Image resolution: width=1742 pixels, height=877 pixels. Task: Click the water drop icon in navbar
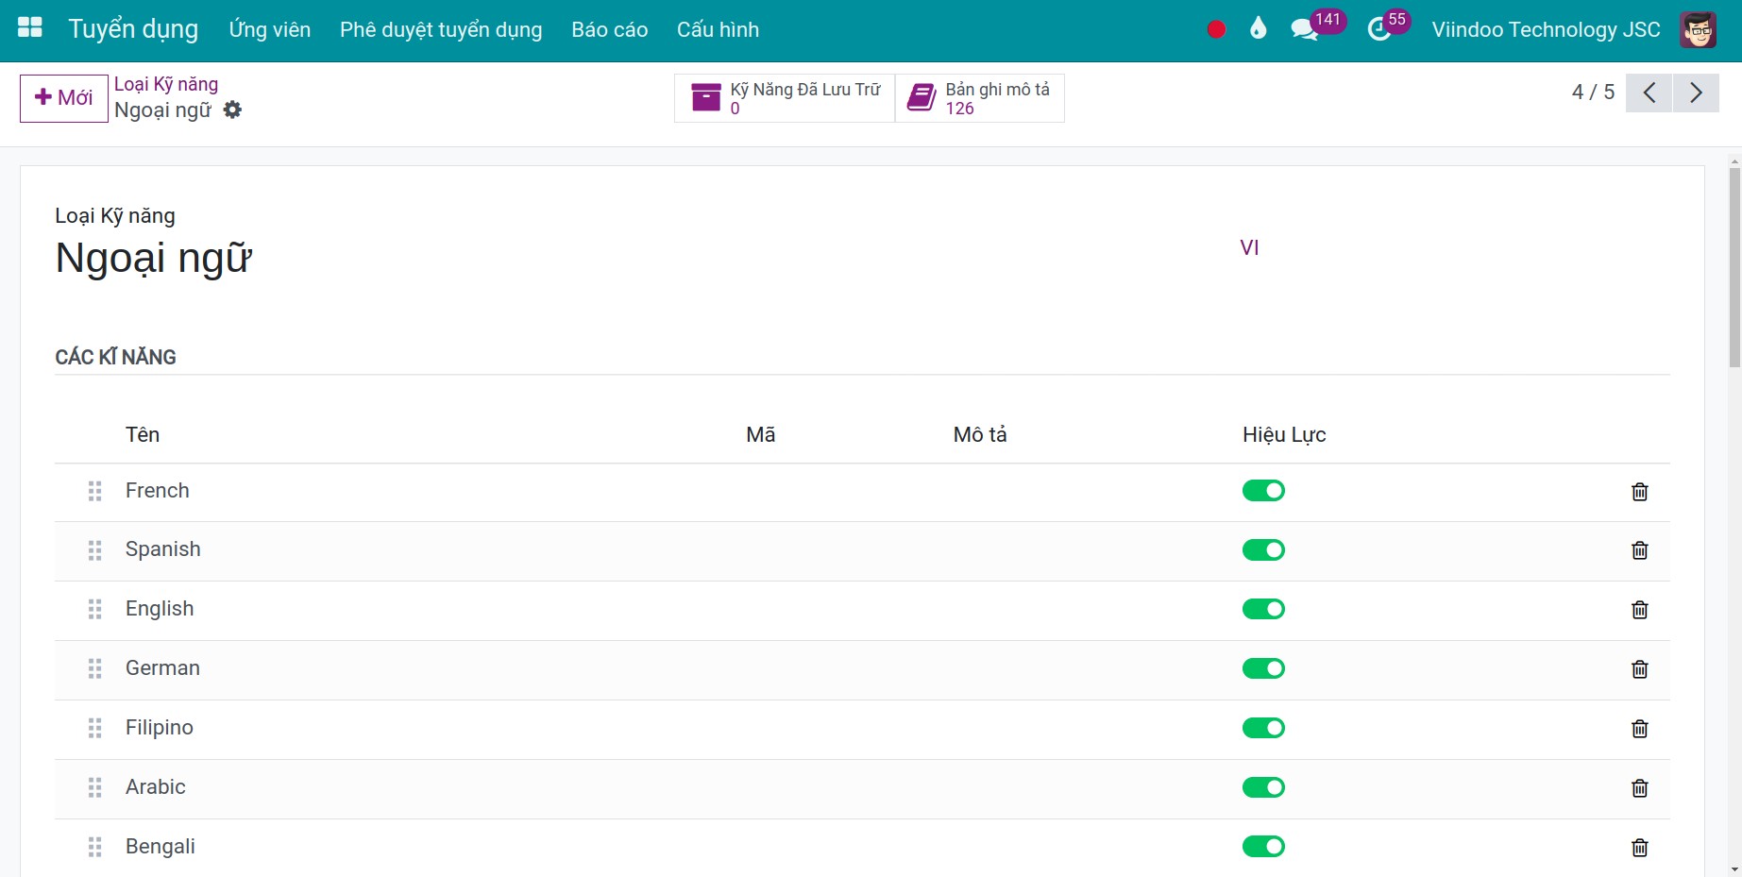click(1258, 29)
